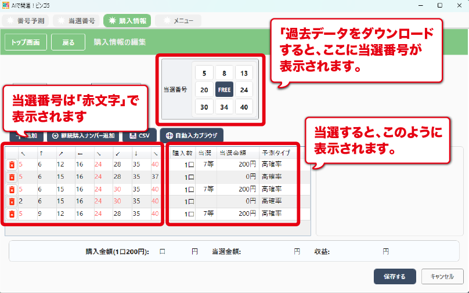Click 高確率 in the row ending 37

tap(272, 177)
